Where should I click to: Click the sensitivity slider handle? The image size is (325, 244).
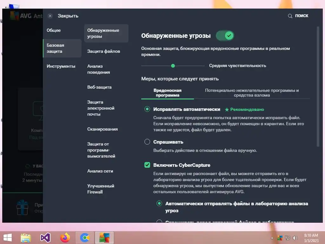click(x=173, y=66)
